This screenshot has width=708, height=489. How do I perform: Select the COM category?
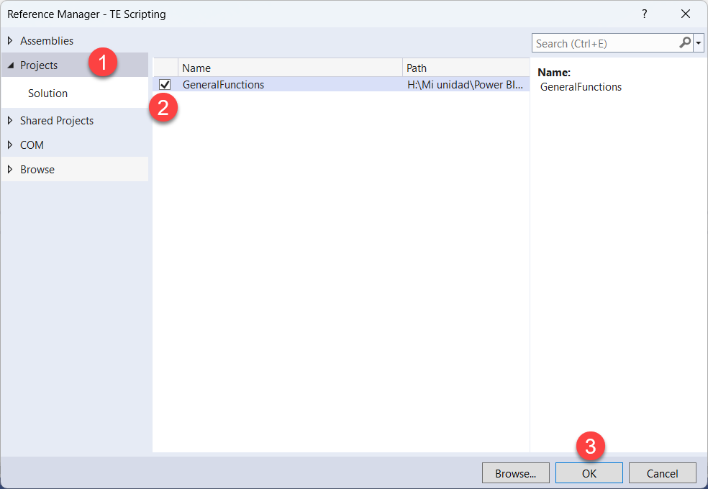tap(32, 145)
